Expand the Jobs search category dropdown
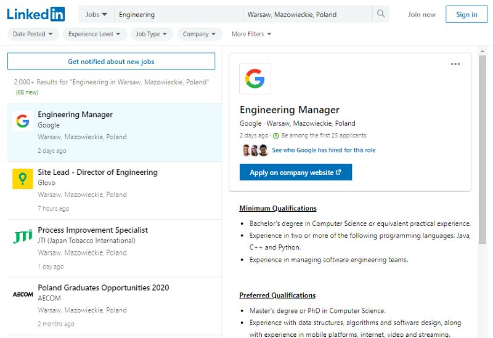Viewport: 493px width, 338px height. (96, 14)
